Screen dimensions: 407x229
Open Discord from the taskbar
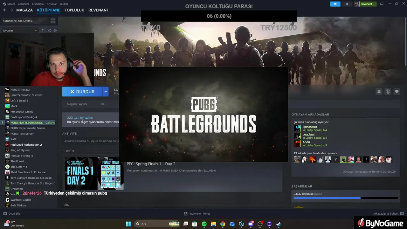coord(251,224)
